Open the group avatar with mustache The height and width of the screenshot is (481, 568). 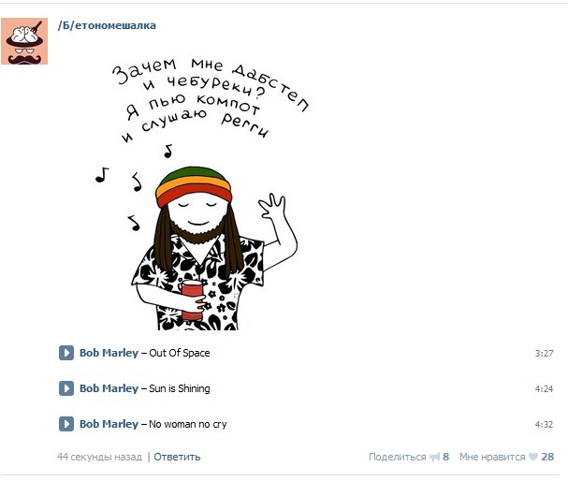pyautogui.click(x=24, y=41)
